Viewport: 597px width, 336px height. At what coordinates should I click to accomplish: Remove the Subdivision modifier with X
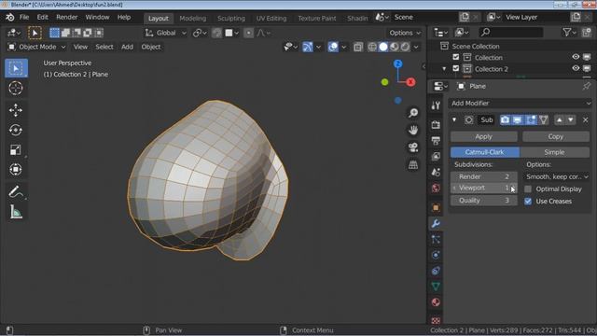[586, 120]
